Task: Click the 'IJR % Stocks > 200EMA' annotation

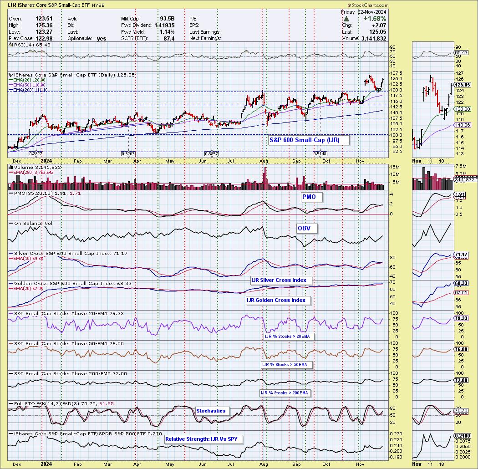Action: pyautogui.click(x=284, y=393)
